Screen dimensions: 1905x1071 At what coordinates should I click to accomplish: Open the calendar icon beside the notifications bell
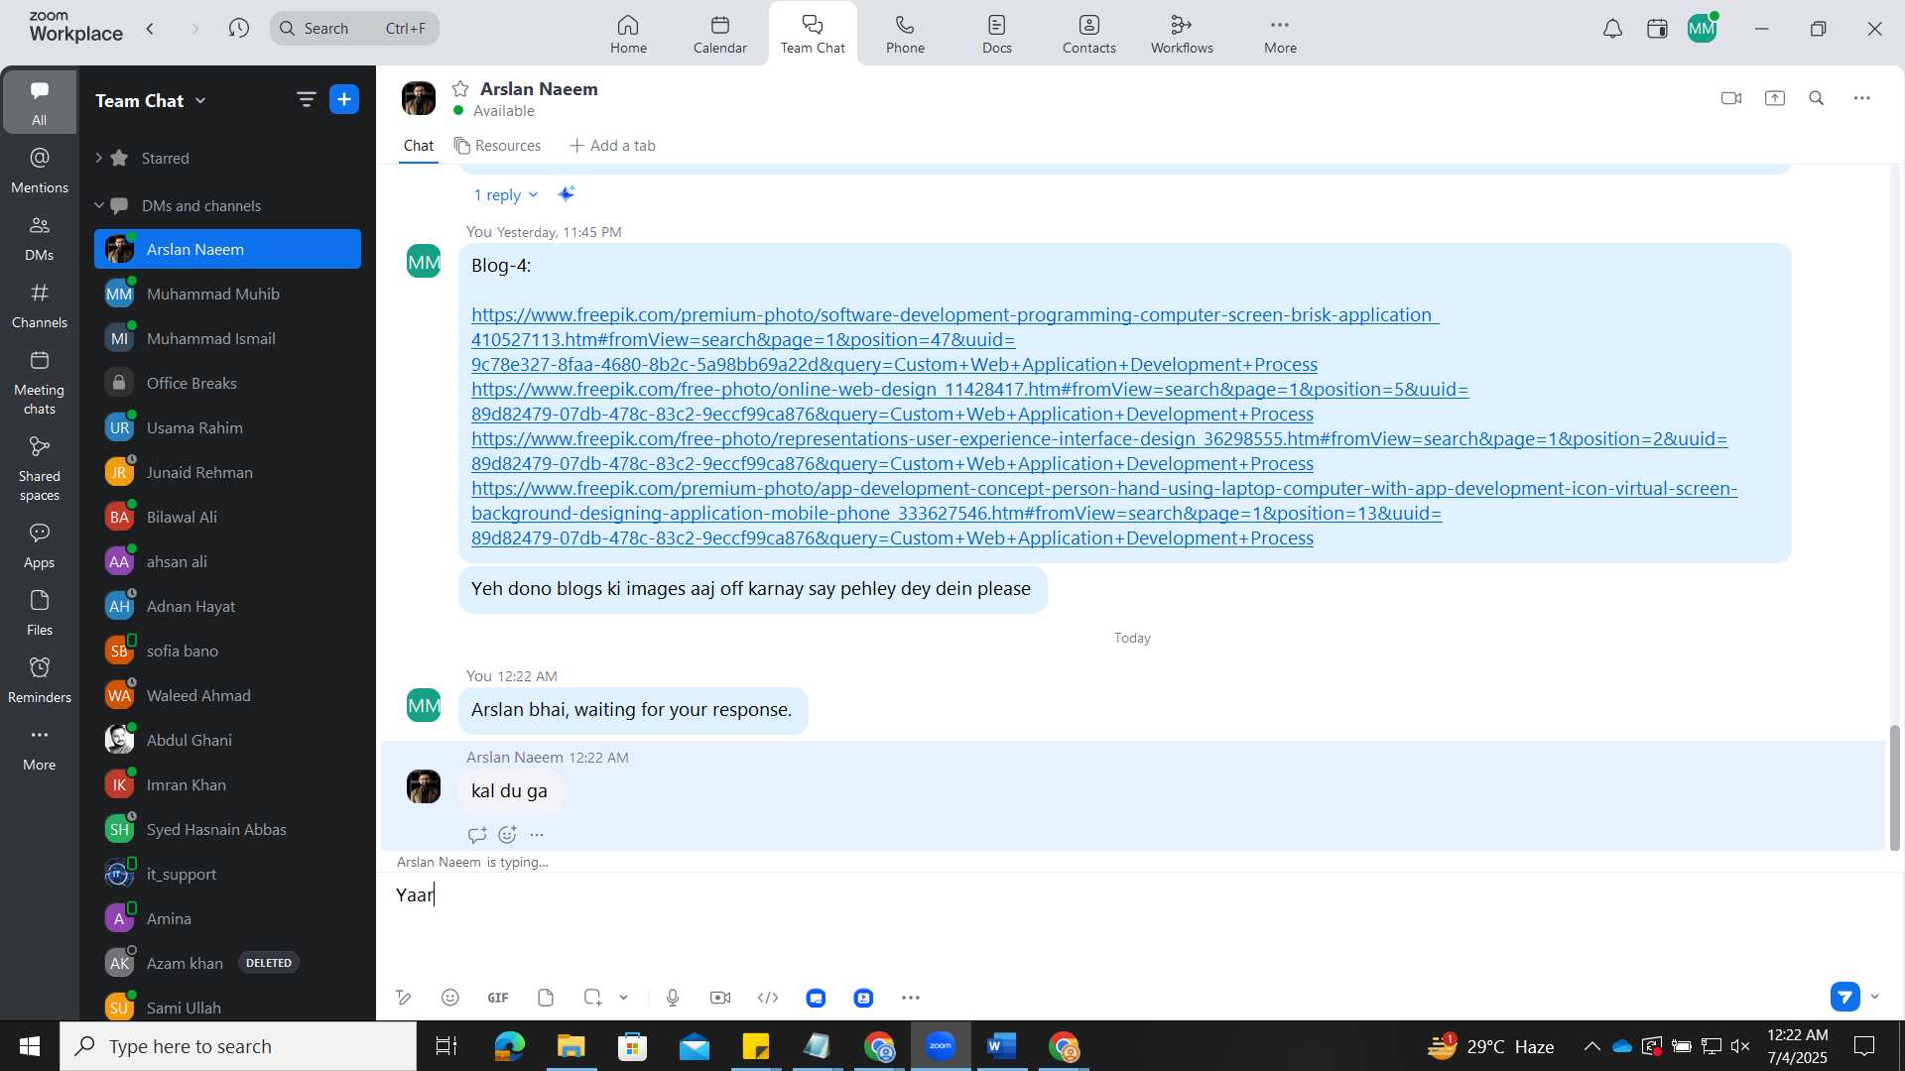click(1657, 29)
